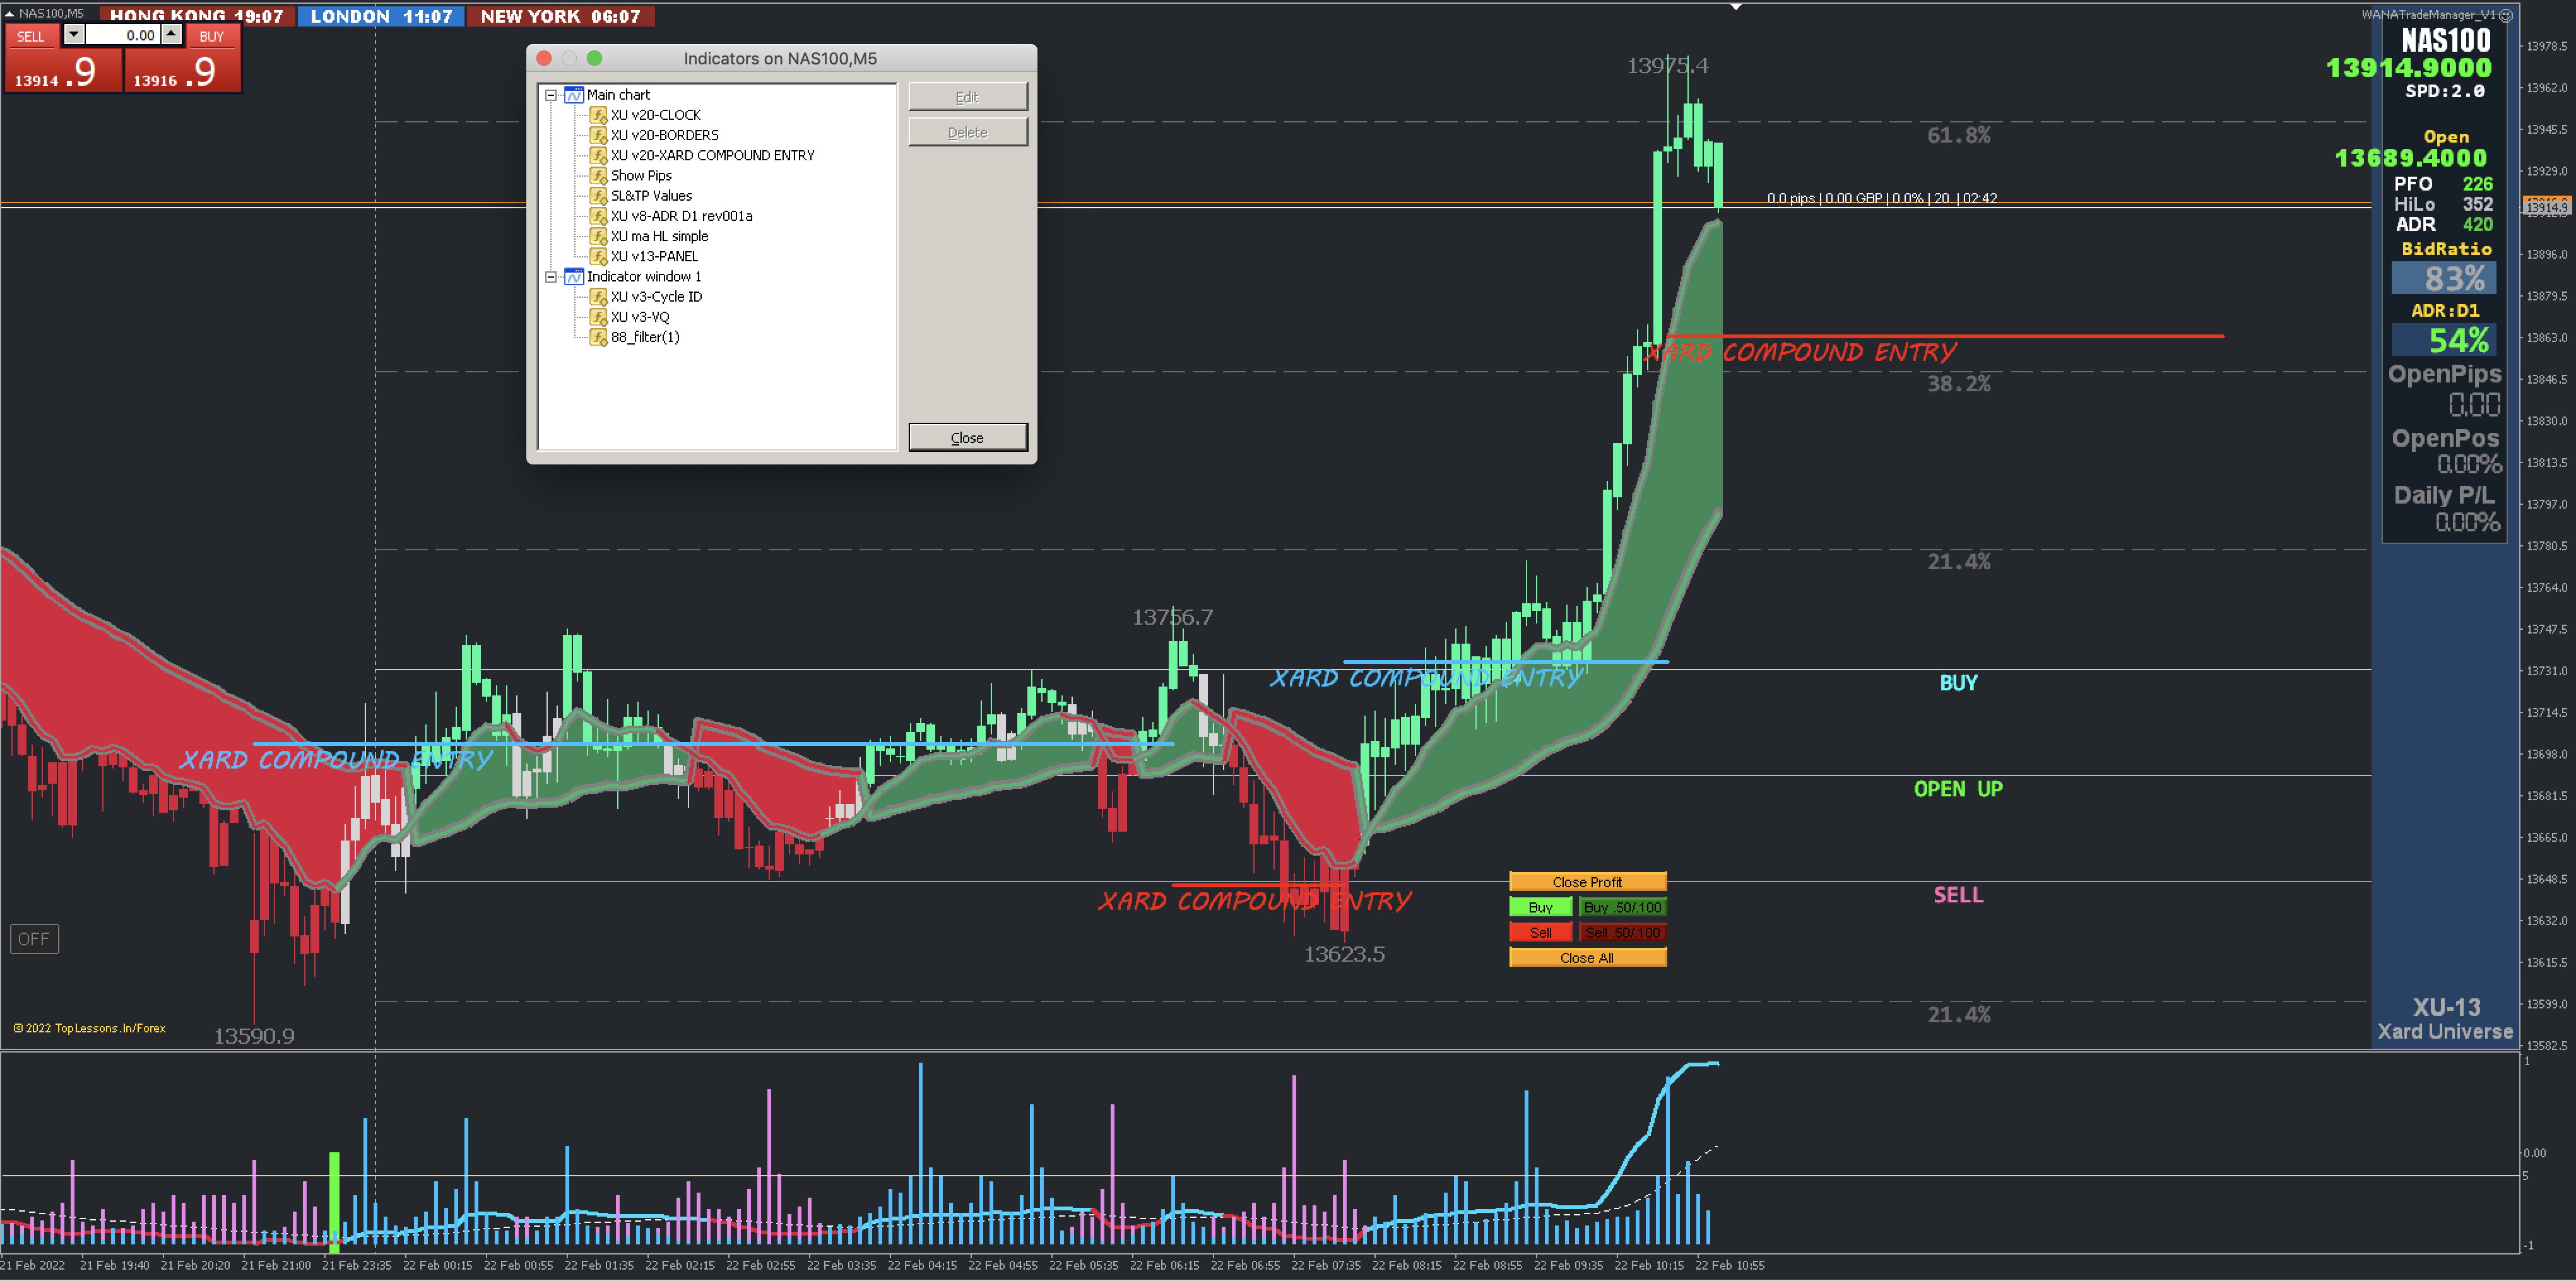This screenshot has width=2576, height=1281.
Task: Click the Main chart window icon
Action: (574, 95)
